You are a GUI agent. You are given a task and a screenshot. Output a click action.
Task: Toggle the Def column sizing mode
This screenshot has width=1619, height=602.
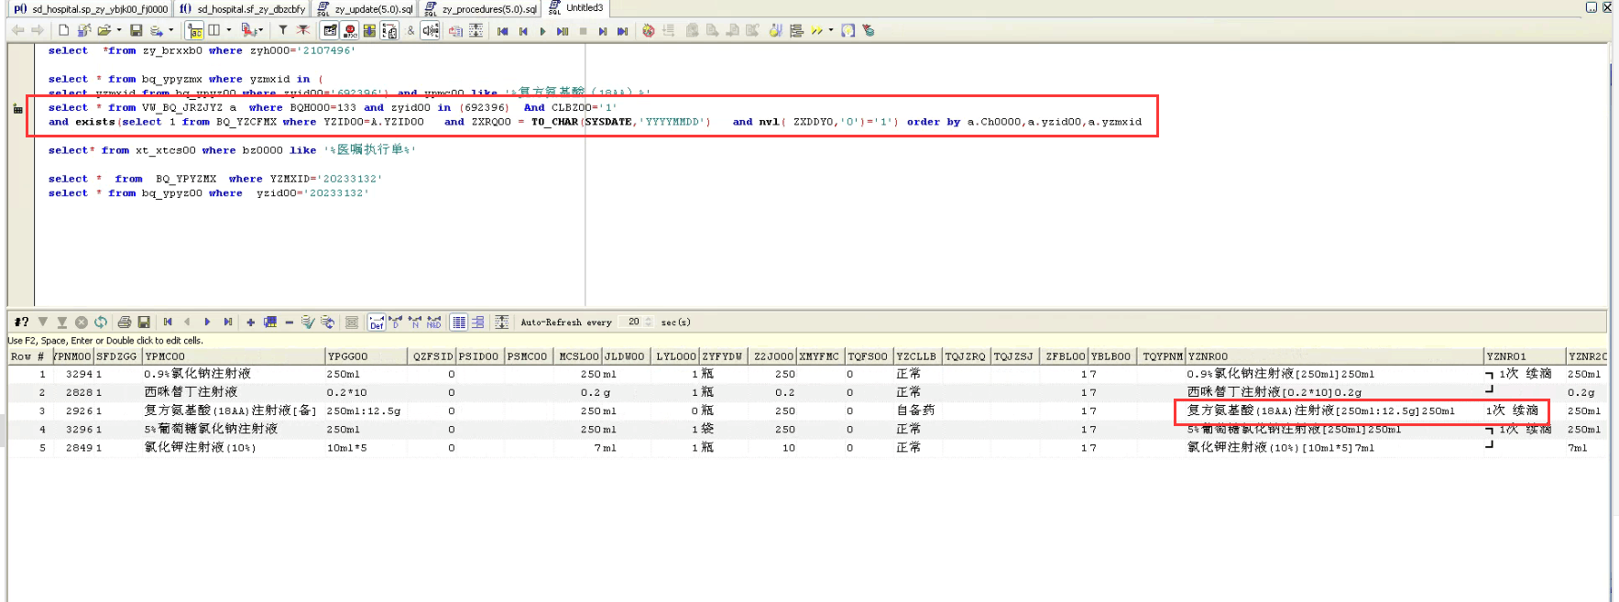click(376, 323)
